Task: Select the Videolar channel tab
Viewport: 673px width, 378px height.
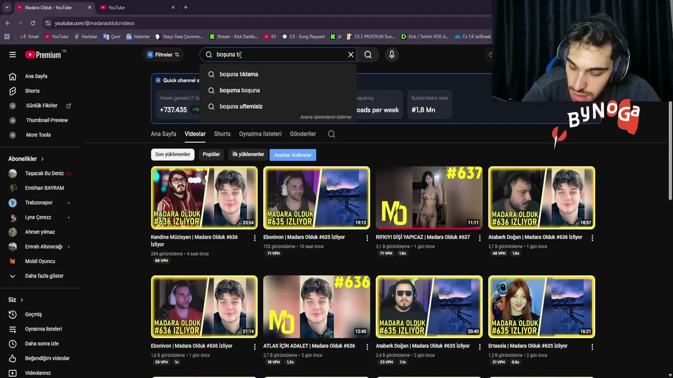Action: click(x=195, y=134)
